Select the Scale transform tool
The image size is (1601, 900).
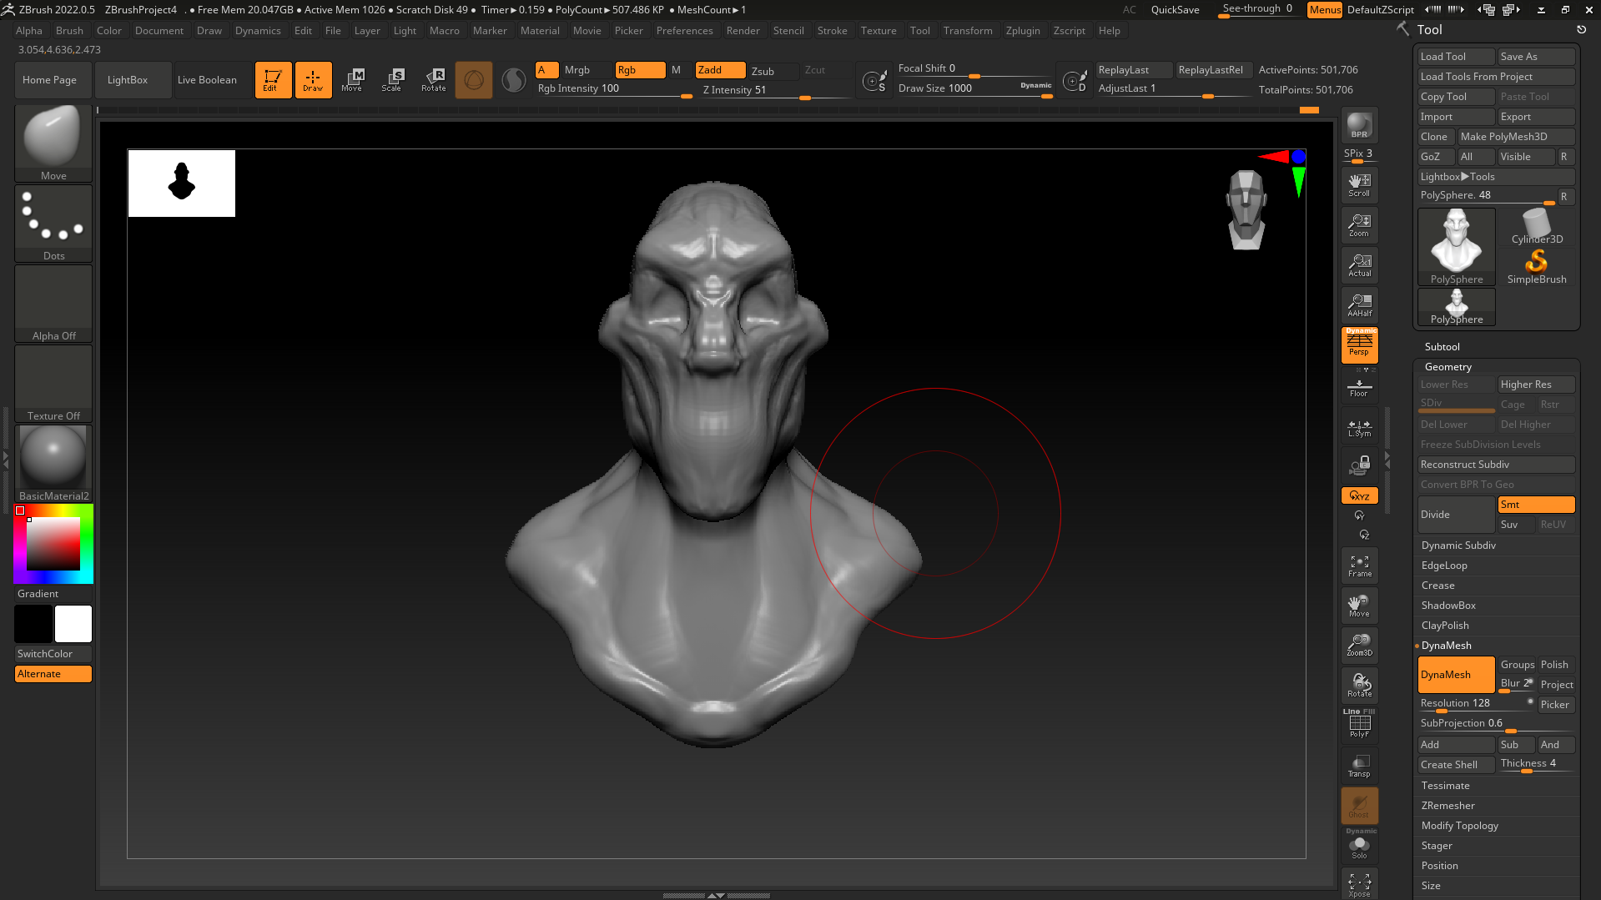[x=392, y=80]
